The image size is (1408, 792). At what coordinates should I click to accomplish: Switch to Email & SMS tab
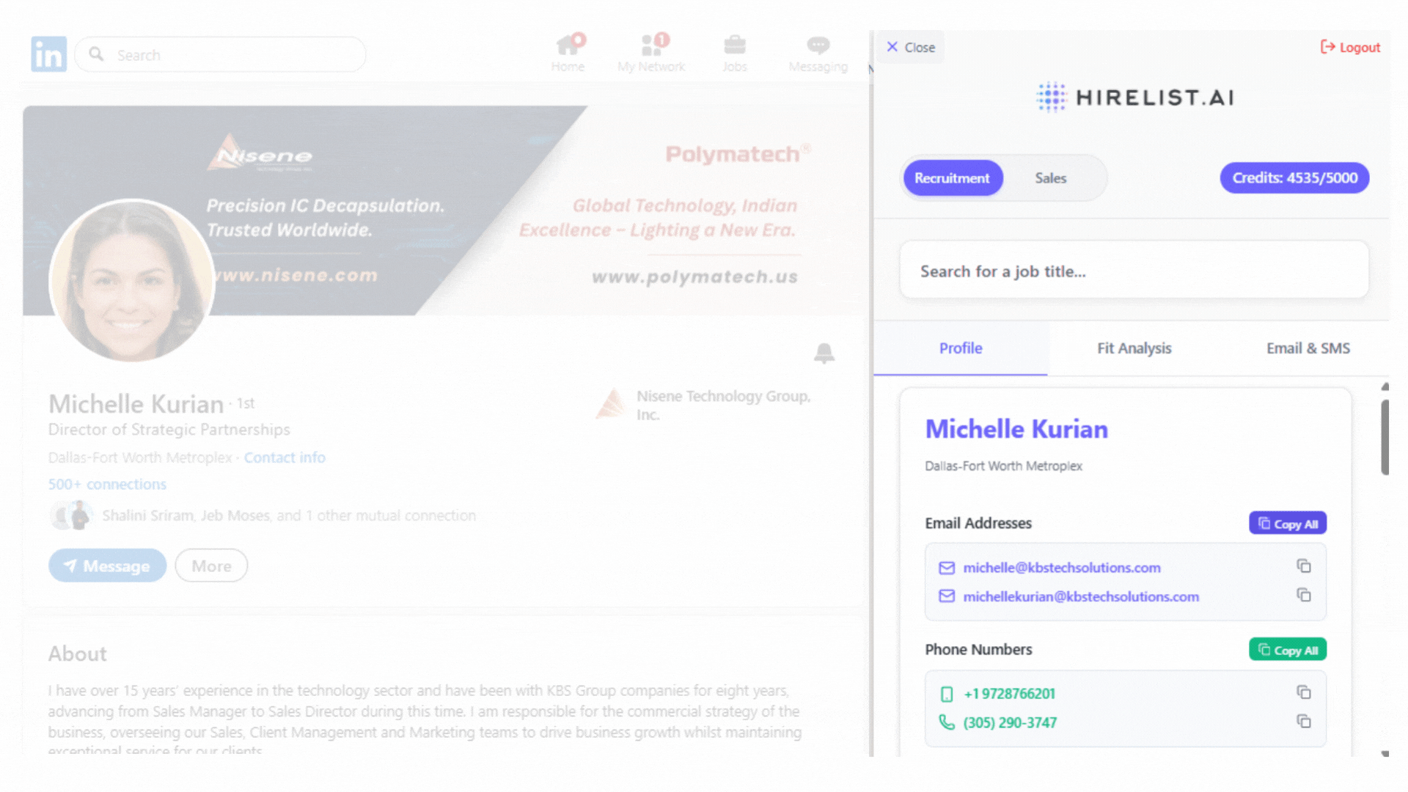pos(1308,348)
